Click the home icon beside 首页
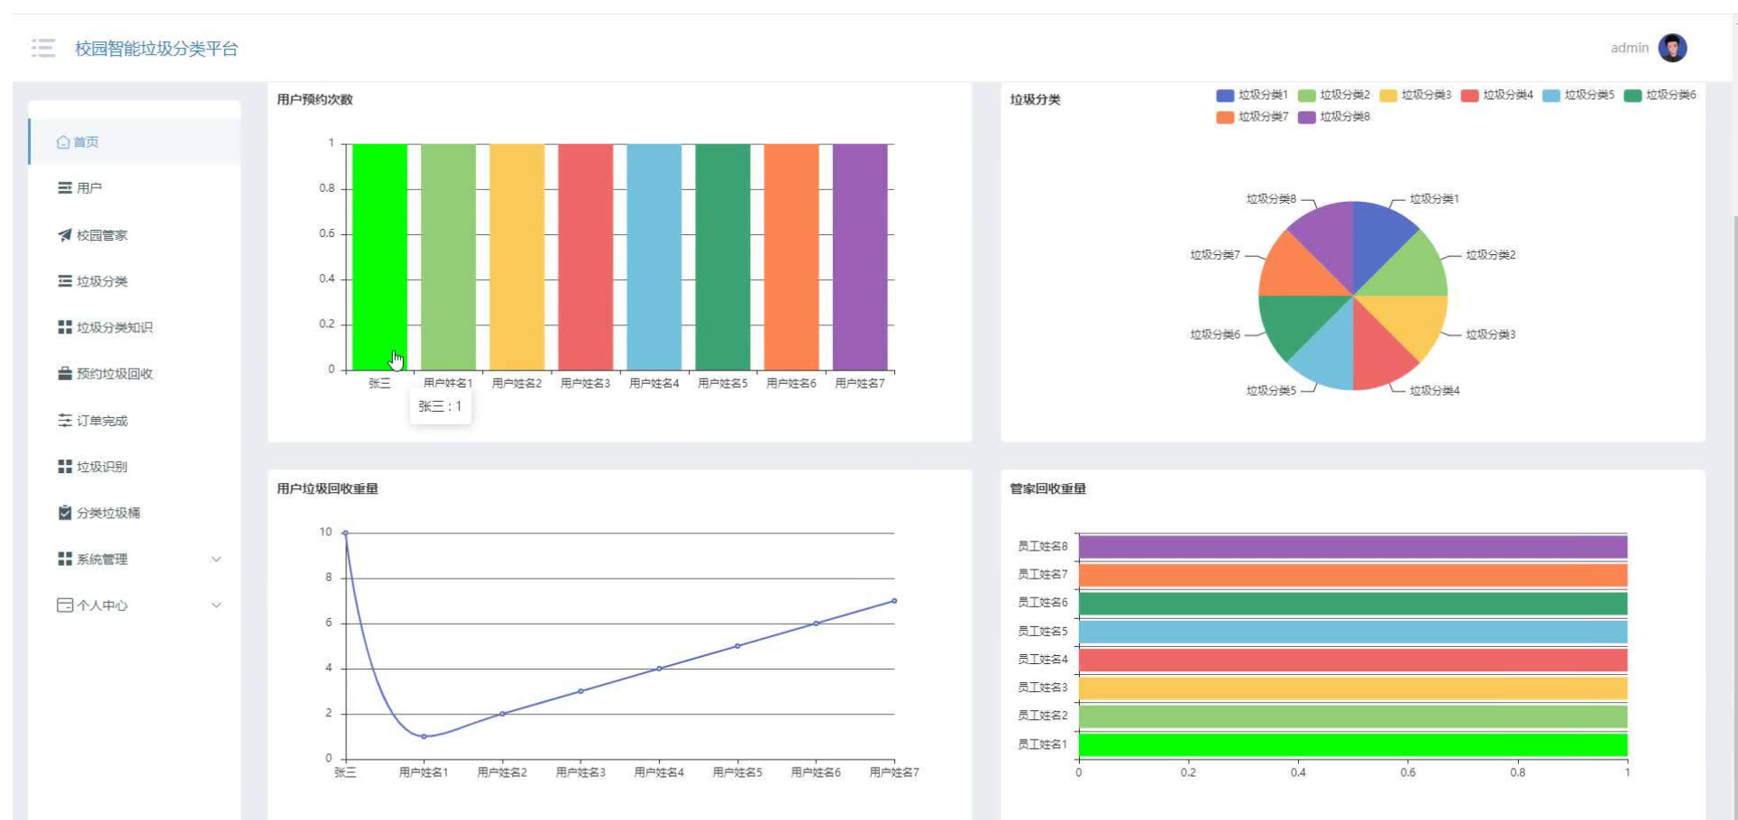Screen dimensions: 1738x820 pos(63,142)
